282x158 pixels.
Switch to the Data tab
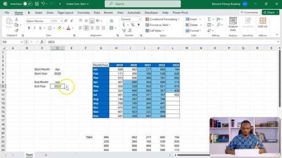coord(97,13)
